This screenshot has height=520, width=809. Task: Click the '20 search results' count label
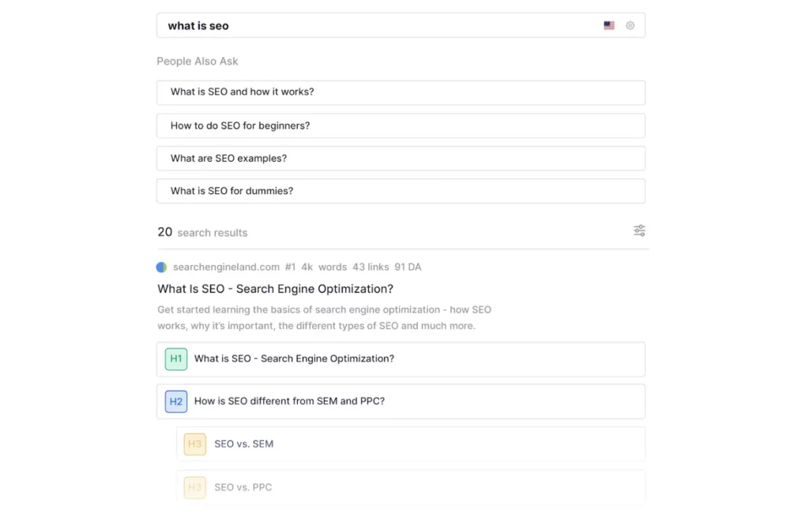click(x=202, y=231)
